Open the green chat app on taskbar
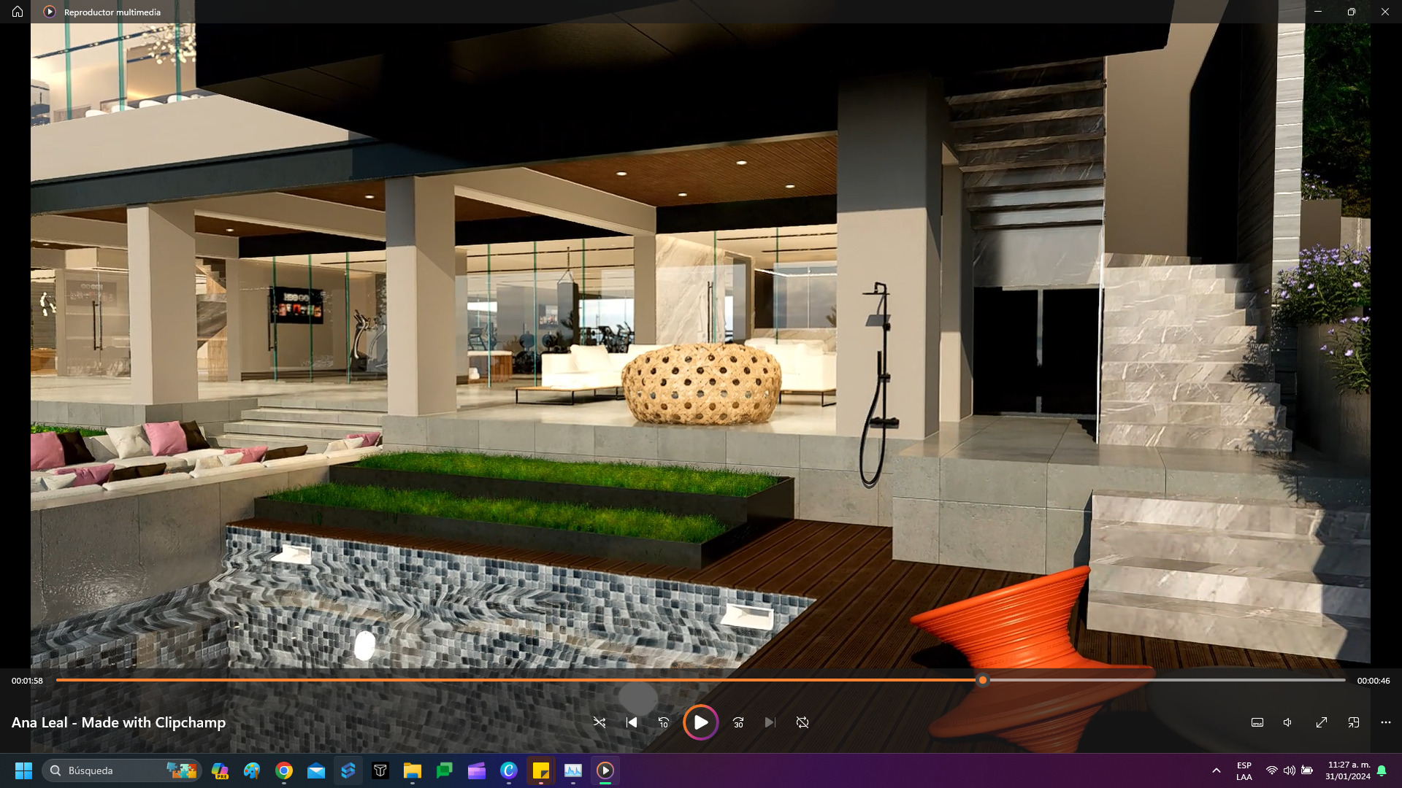The image size is (1402, 788). (445, 770)
